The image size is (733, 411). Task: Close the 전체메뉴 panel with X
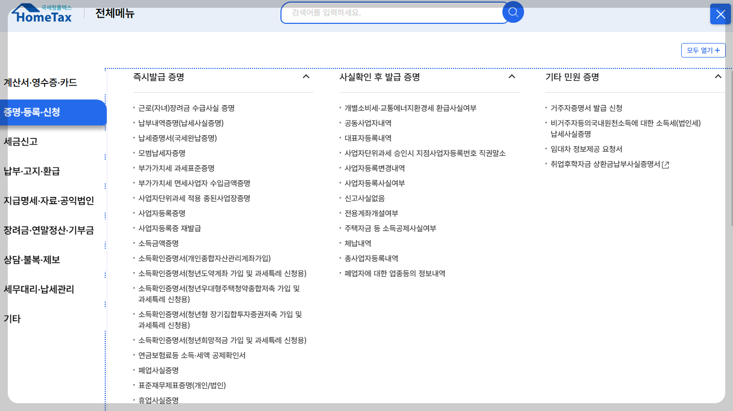[x=721, y=14]
